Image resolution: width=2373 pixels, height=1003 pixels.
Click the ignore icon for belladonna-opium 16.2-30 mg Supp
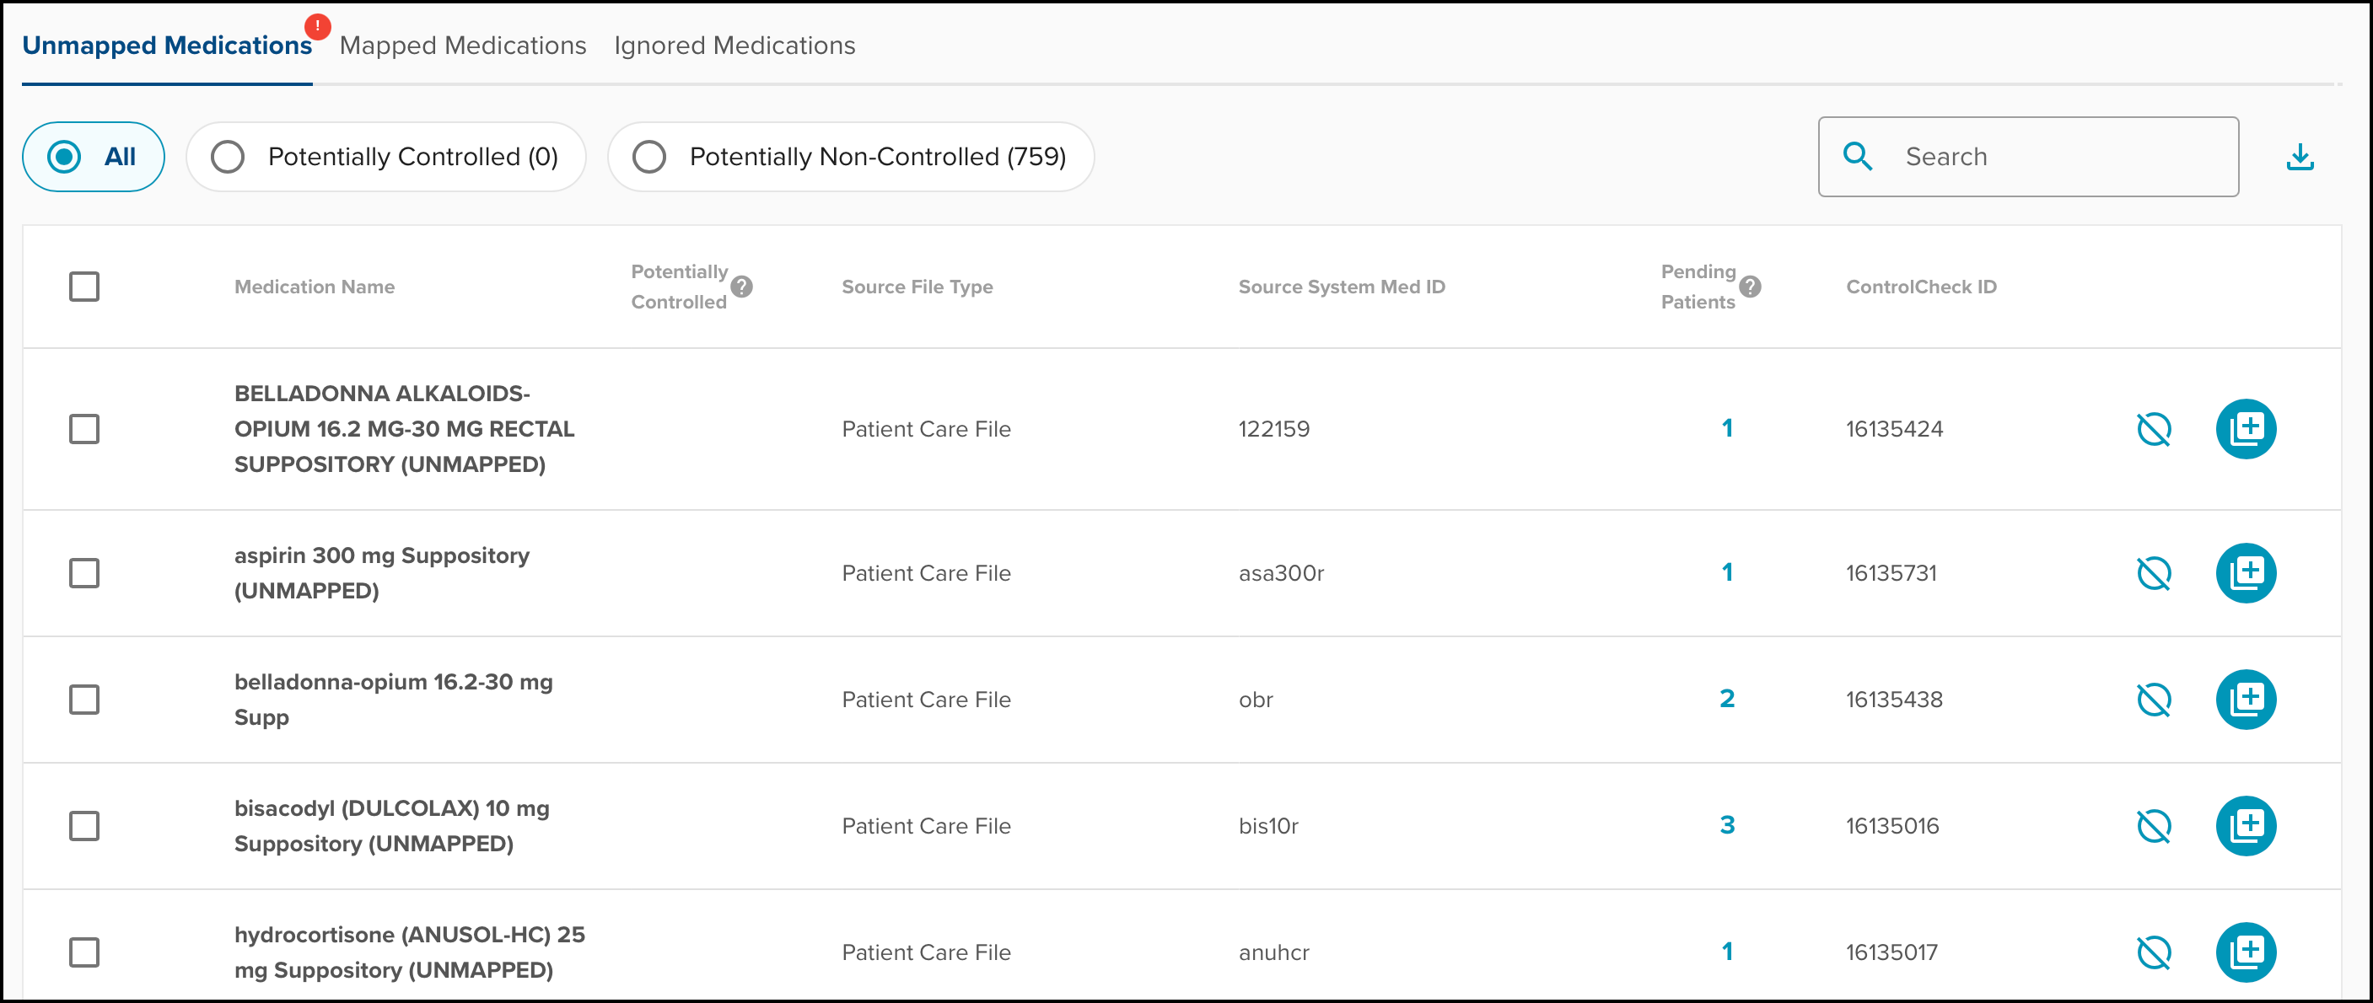(x=2153, y=699)
